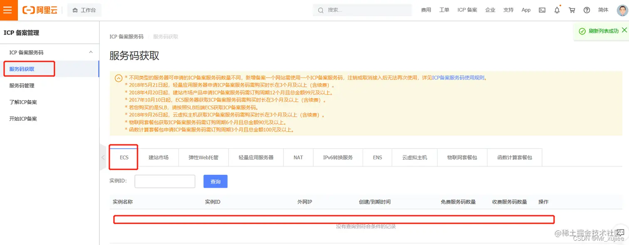Image resolution: width=629 pixels, height=245 pixels.
Task: Open the hamburger navigation menu
Action: pos(8,10)
